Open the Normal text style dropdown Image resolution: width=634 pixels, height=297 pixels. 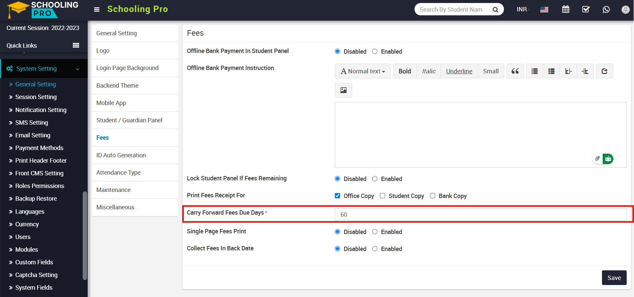(x=363, y=71)
